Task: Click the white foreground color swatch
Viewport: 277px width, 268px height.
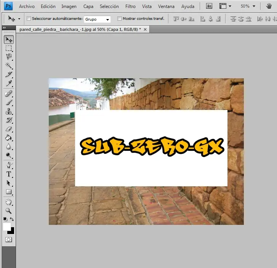Action: (x=7, y=227)
